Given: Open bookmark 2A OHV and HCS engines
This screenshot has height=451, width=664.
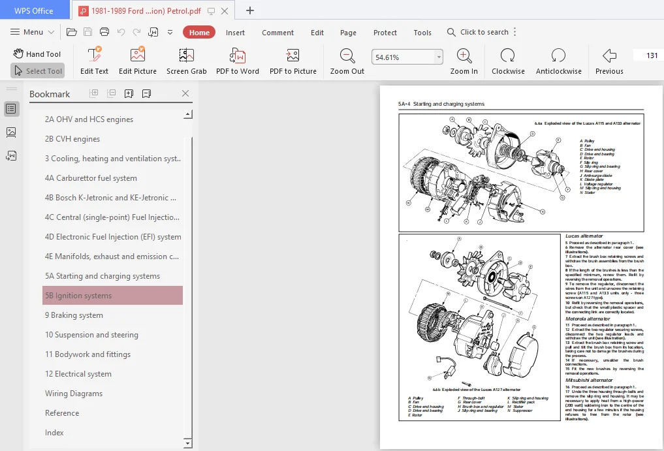Looking at the screenshot, I should [89, 119].
